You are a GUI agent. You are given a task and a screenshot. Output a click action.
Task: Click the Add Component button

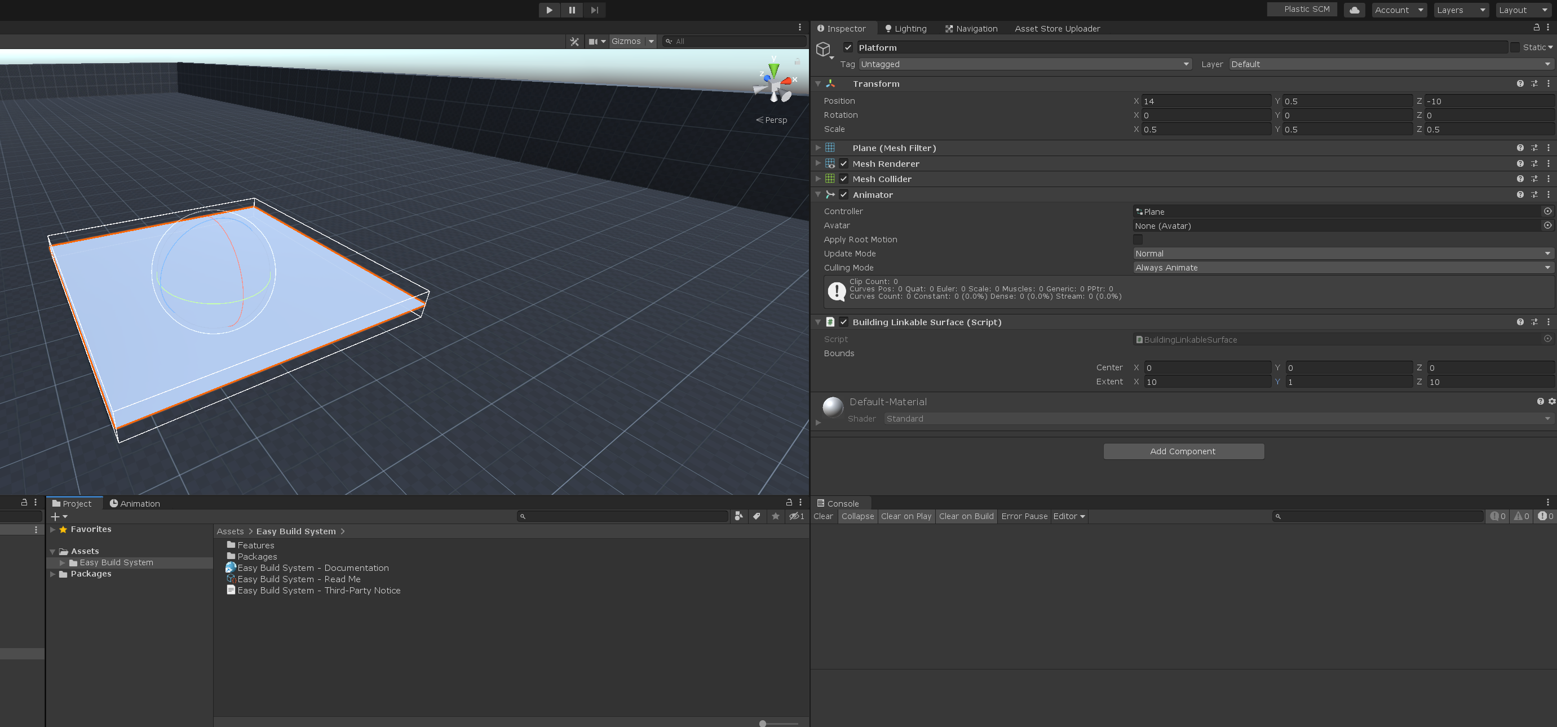1183,451
